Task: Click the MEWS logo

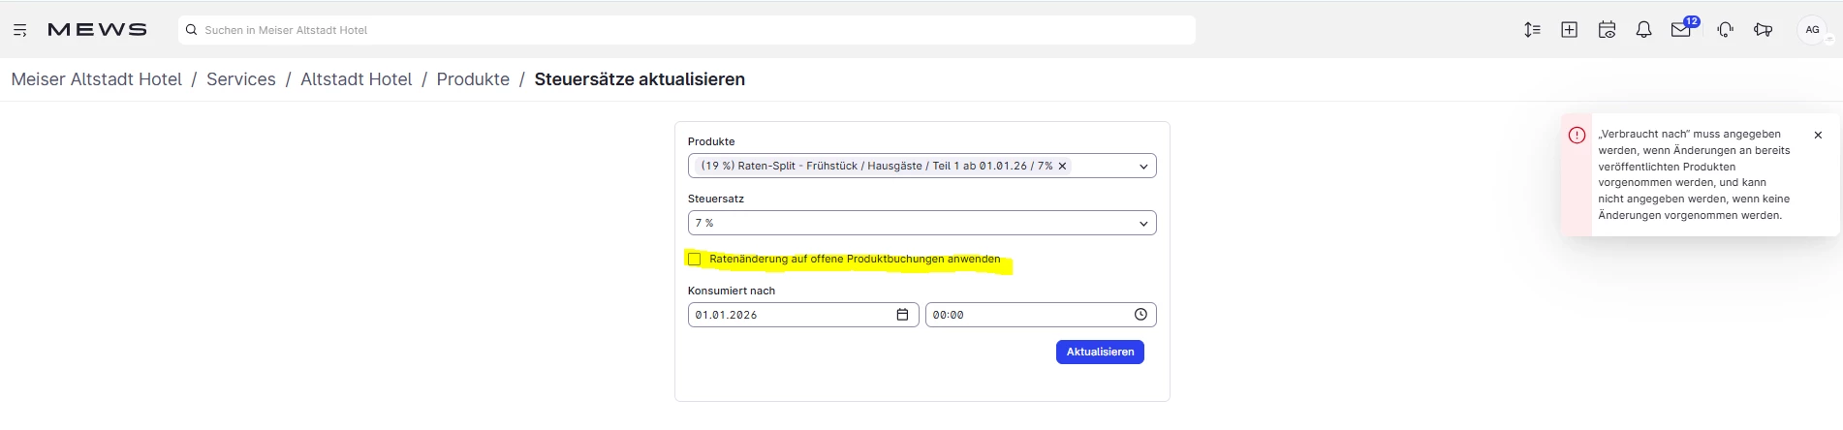Action: (x=97, y=30)
